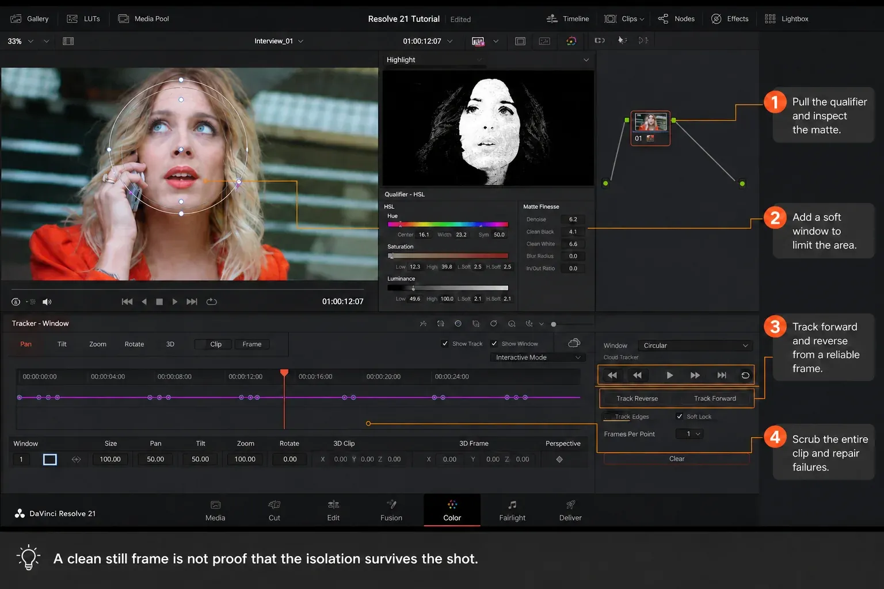Image resolution: width=884 pixels, height=589 pixels.
Task: Open the Nodes editor
Action: coord(676,19)
